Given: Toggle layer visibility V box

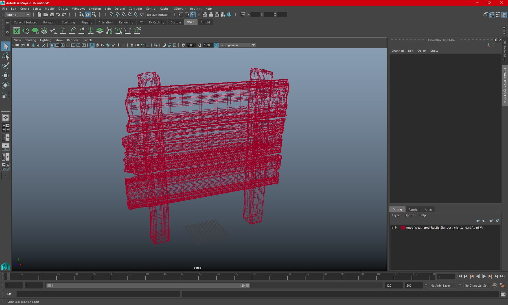Looking at the screenshot, I should point(393,228).
